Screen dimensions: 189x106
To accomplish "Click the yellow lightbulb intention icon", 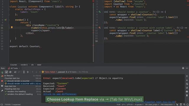I will (12, 27).
